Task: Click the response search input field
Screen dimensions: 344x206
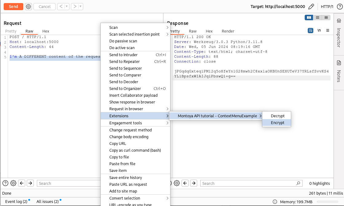Action: 249,183
